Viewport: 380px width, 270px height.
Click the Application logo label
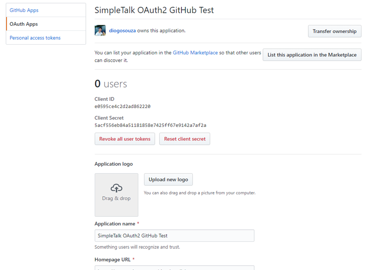pos(114,164)
